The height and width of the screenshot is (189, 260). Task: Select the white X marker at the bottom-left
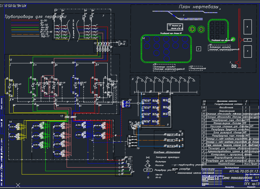click(18, 185)
